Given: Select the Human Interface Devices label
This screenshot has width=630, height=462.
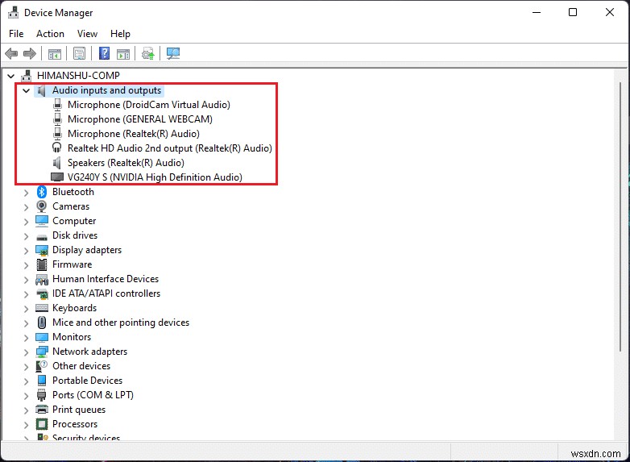Looking at the screenshot, I should click(x=106, y=279).
